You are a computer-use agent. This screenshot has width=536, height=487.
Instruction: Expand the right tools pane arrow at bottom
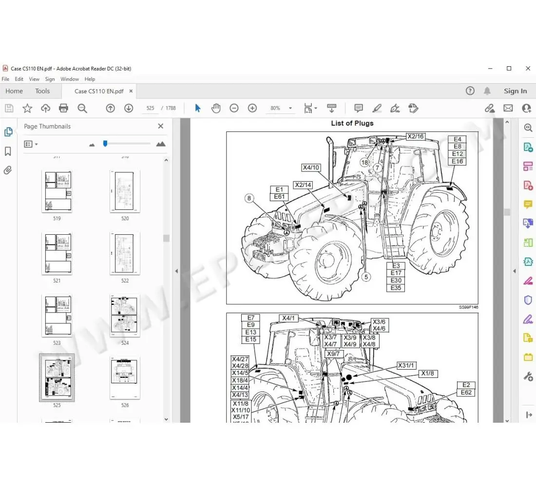click(x=529, y=414)
